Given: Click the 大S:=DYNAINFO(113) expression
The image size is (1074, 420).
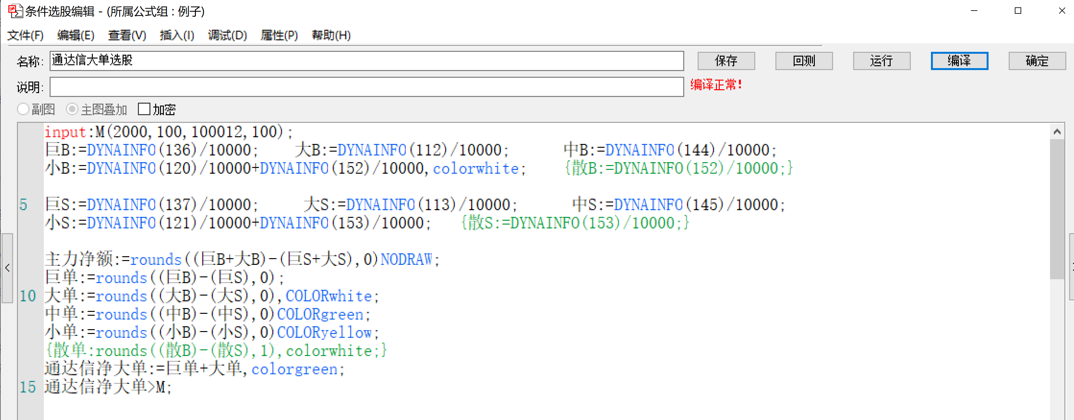Looking at the screenshot, I should click(411, 205).
